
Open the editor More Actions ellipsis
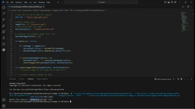click(191, 7)
